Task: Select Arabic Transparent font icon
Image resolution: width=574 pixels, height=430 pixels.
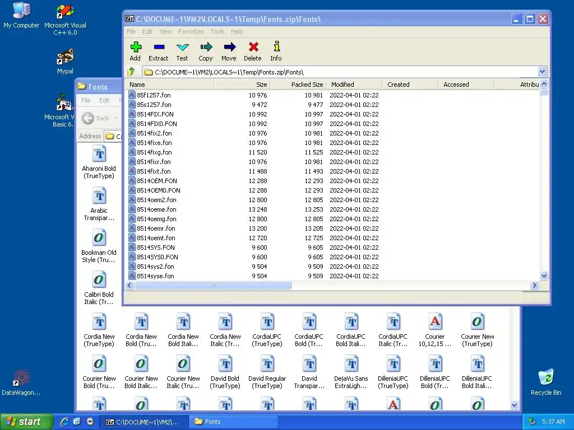Action: 99,204
